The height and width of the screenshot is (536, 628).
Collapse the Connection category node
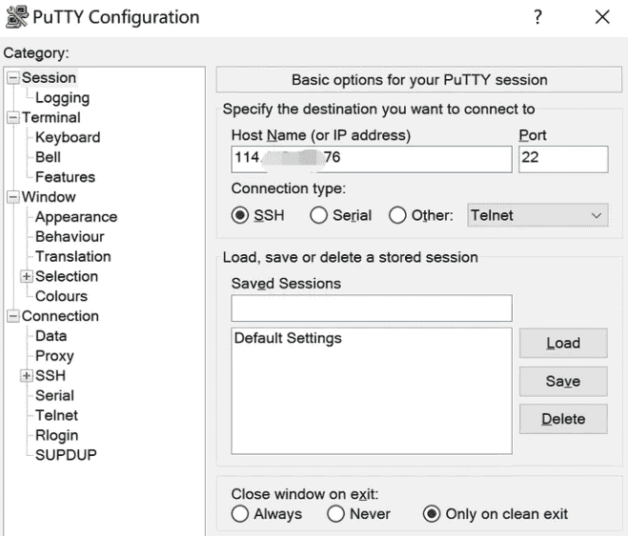[13, 316]
